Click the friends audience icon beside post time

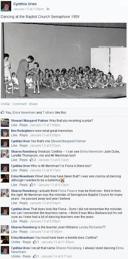[48, 9]
